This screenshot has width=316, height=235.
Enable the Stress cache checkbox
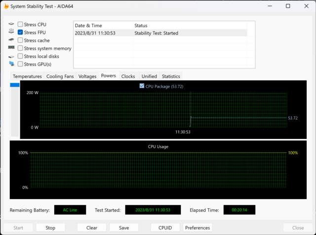(x=20, y=40)
